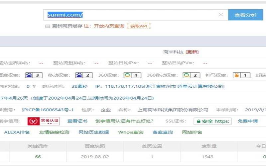The height and width of the screenshot is (166, 266).
Task: Toggle the 更新网页缓存 checkbox
Action: (48, 26)
